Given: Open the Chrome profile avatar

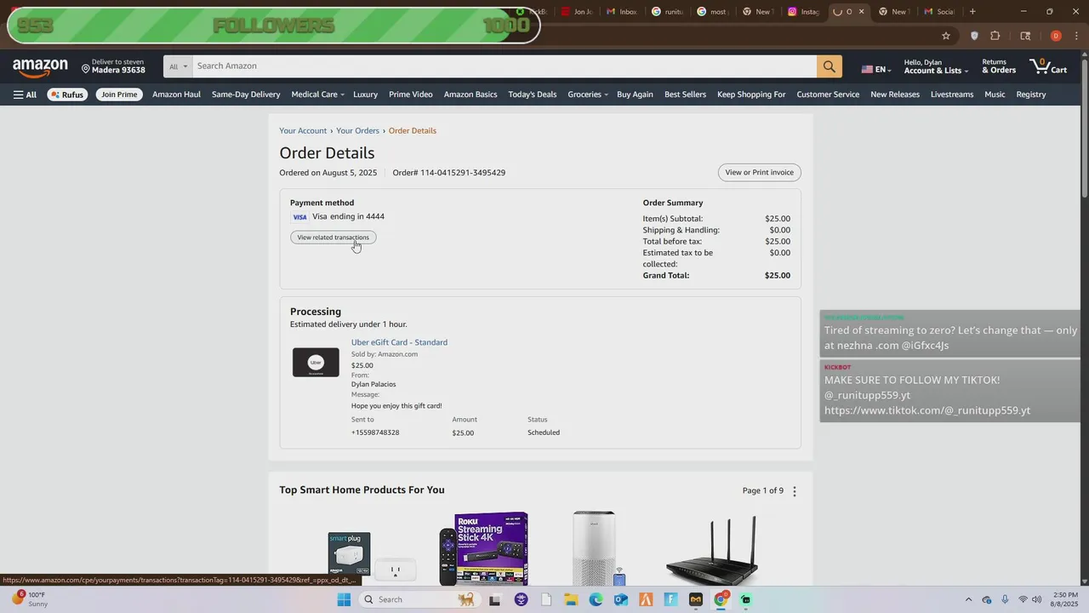Looking at the screenshot, I should tap(1056, 36).
